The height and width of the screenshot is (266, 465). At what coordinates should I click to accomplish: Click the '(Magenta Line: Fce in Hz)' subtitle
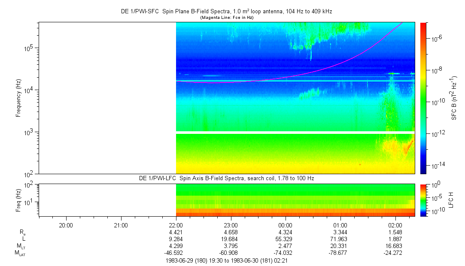coord(227,18)
